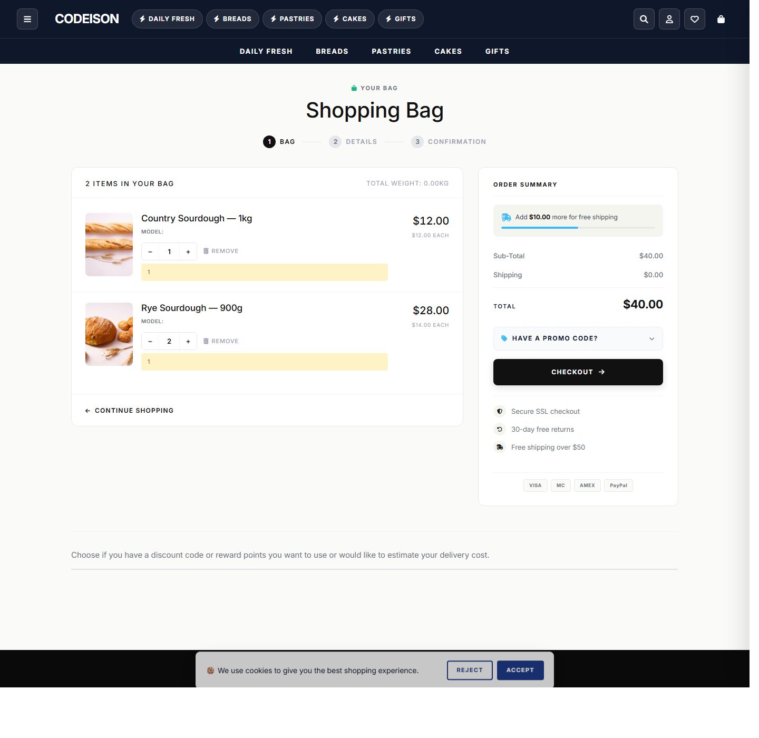
Task: Open the user account icon
Action: (x=669, y=19)
